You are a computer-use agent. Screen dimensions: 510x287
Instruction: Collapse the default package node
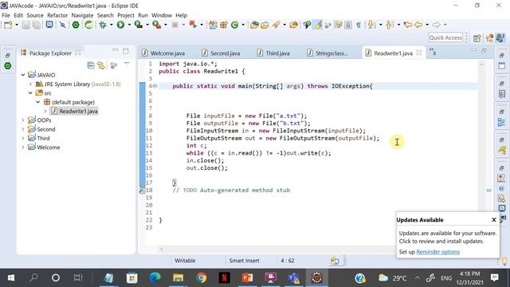tap(38, 102)
